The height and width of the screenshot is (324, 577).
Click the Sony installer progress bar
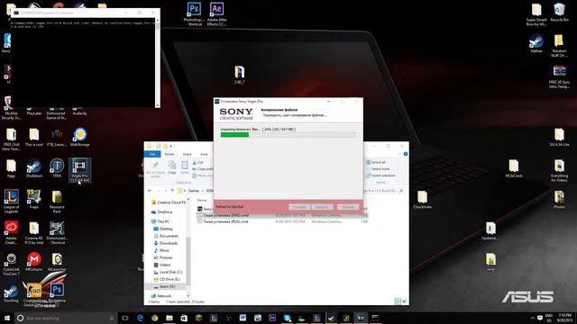pyautogui.click(x=288, y=135)
